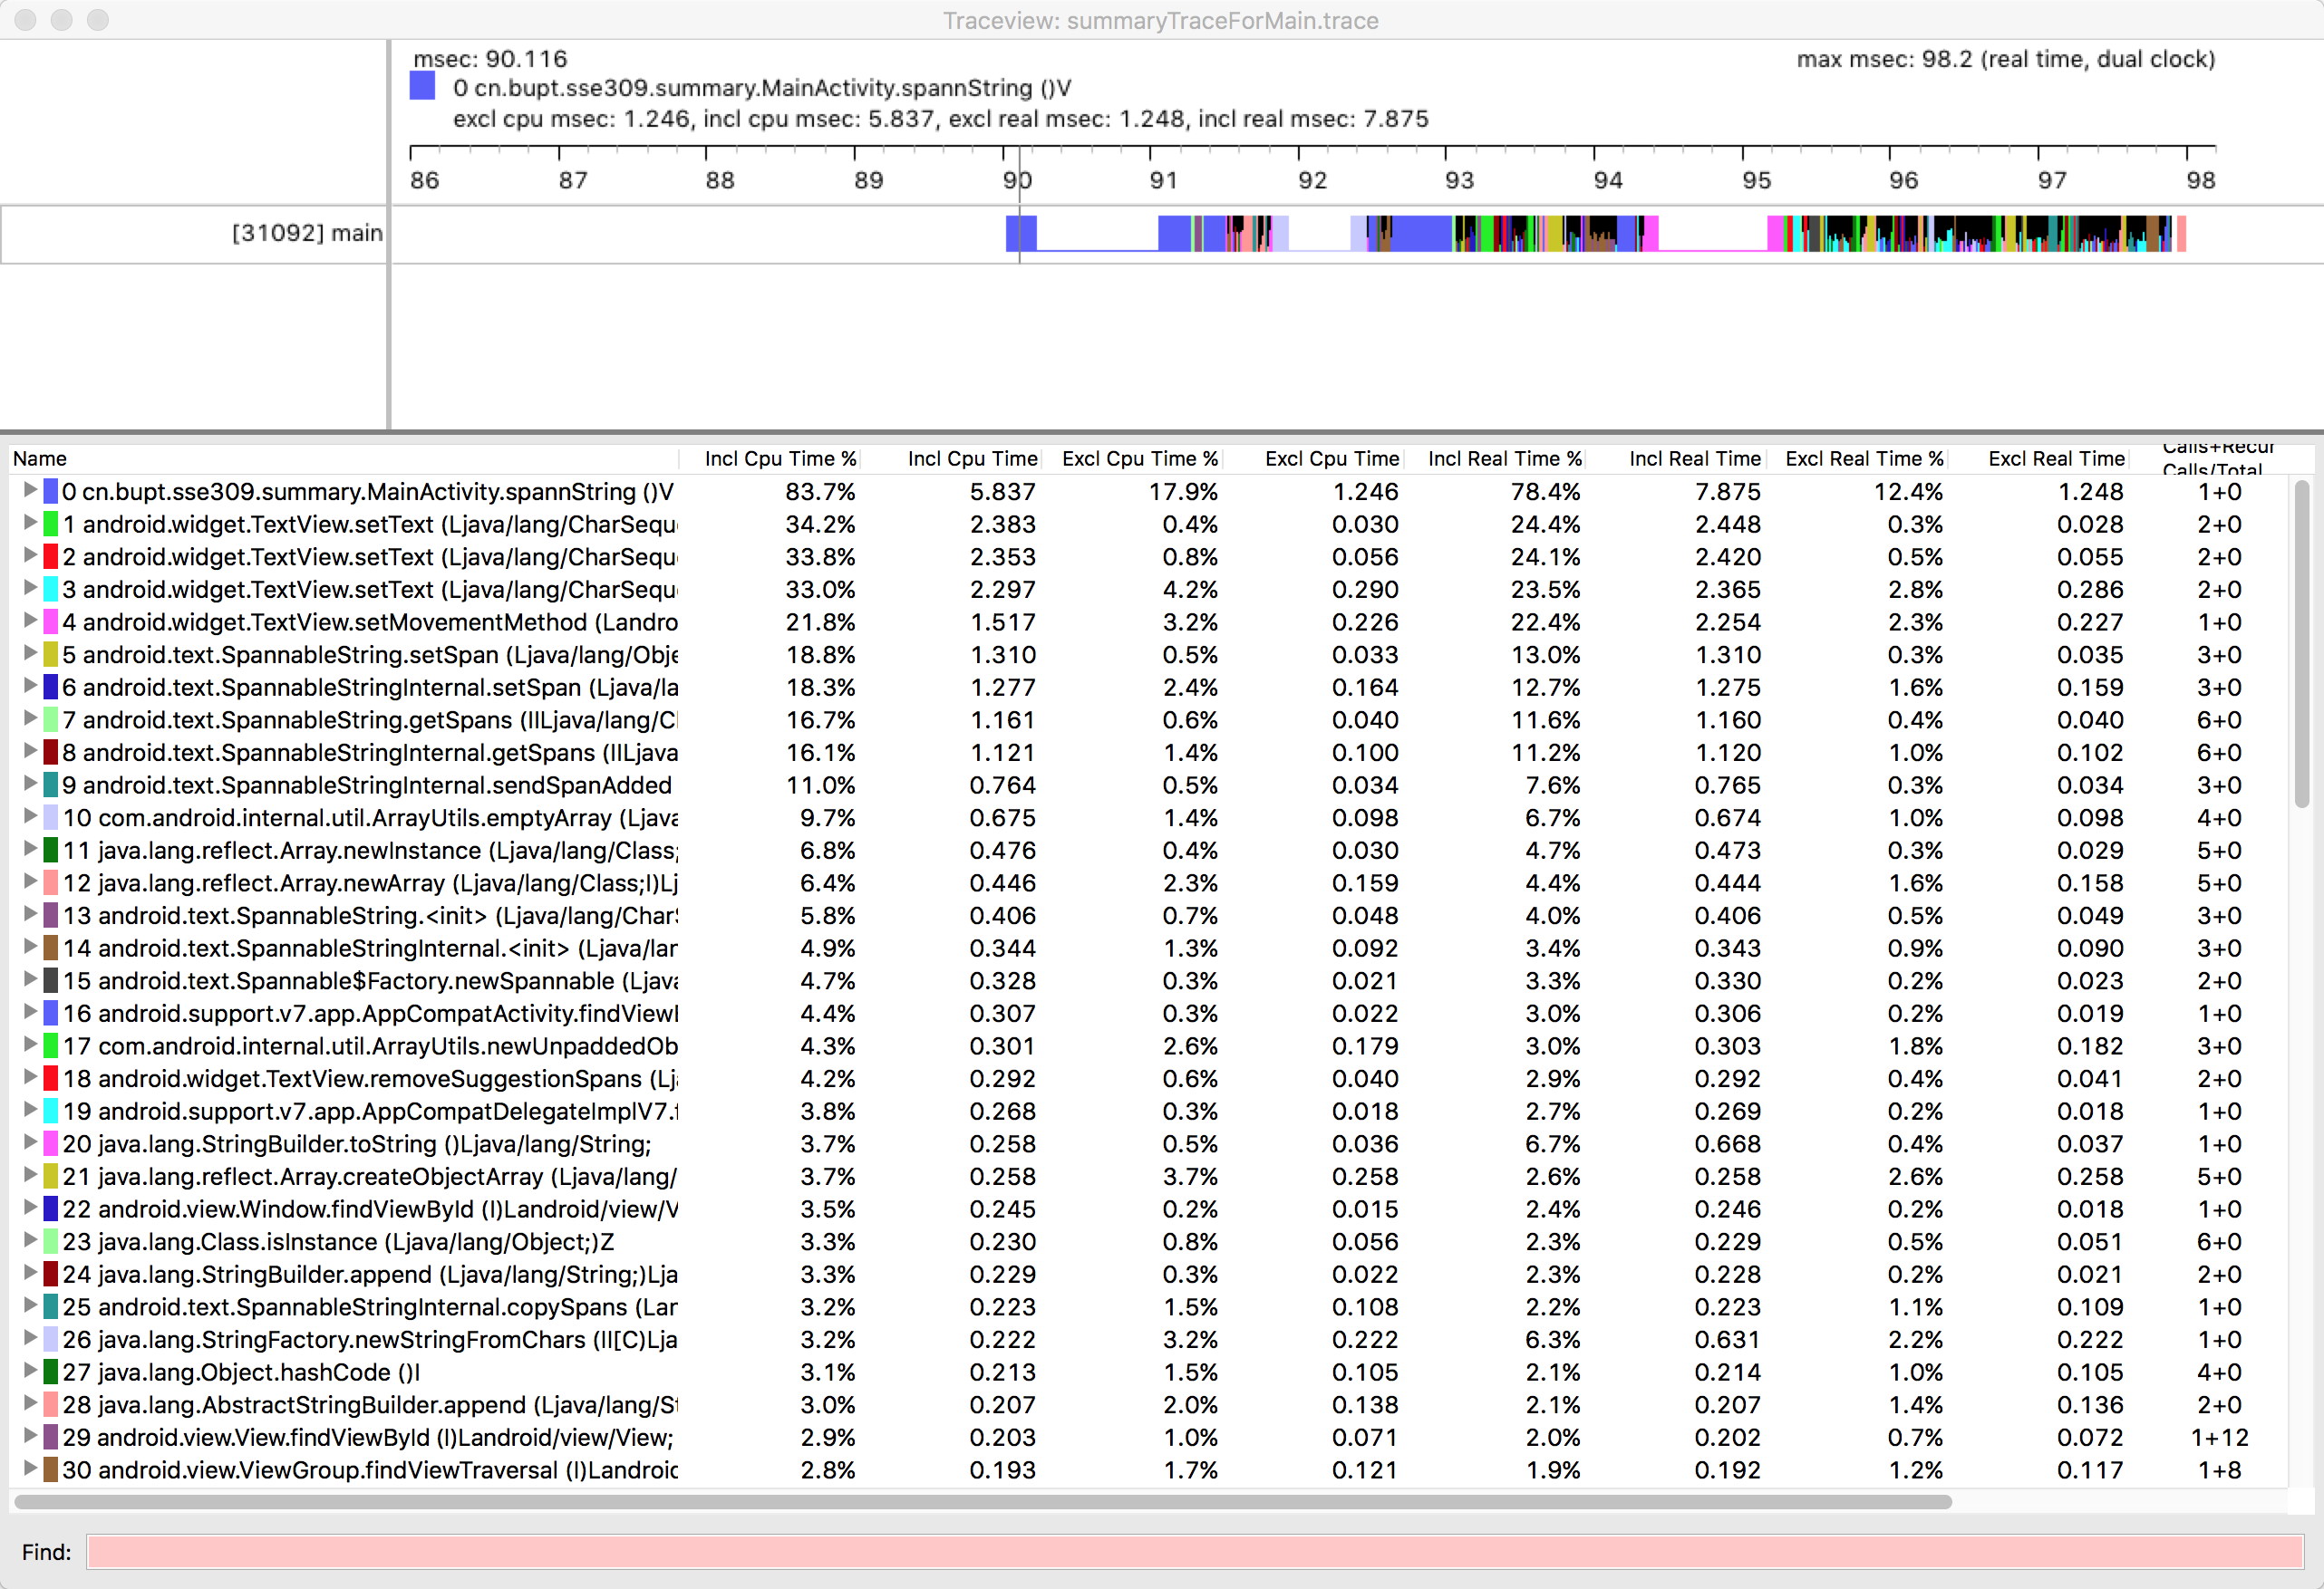Click the horizontal scrollbar below the table
2324x1589 pixels.
[x=982, y=1501]
